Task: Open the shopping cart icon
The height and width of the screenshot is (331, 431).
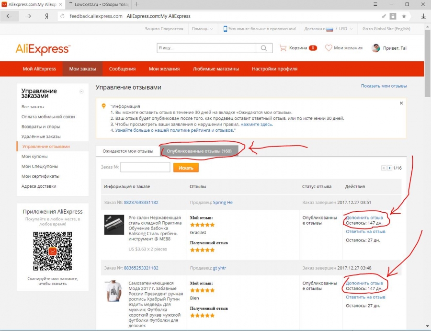Action: 283,48
